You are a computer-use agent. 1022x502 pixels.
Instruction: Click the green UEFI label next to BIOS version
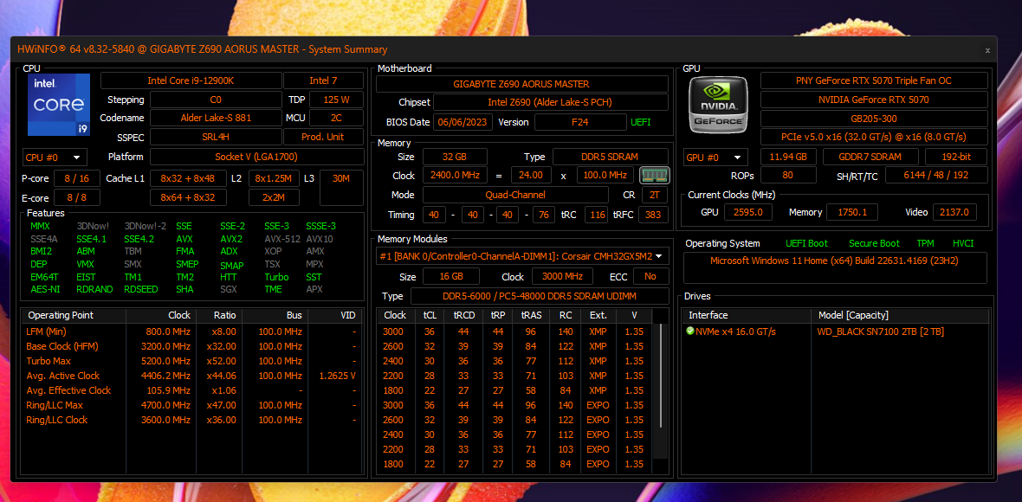[640, 122]
